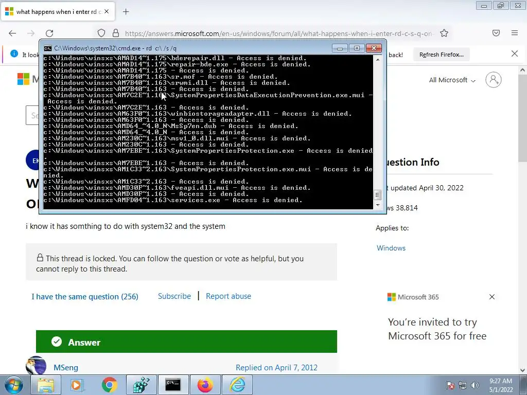Image resolution: width=527 pixels, height=395 pixels.
Task: Click the sign-in account avatar icon
Action: [494, 80]
